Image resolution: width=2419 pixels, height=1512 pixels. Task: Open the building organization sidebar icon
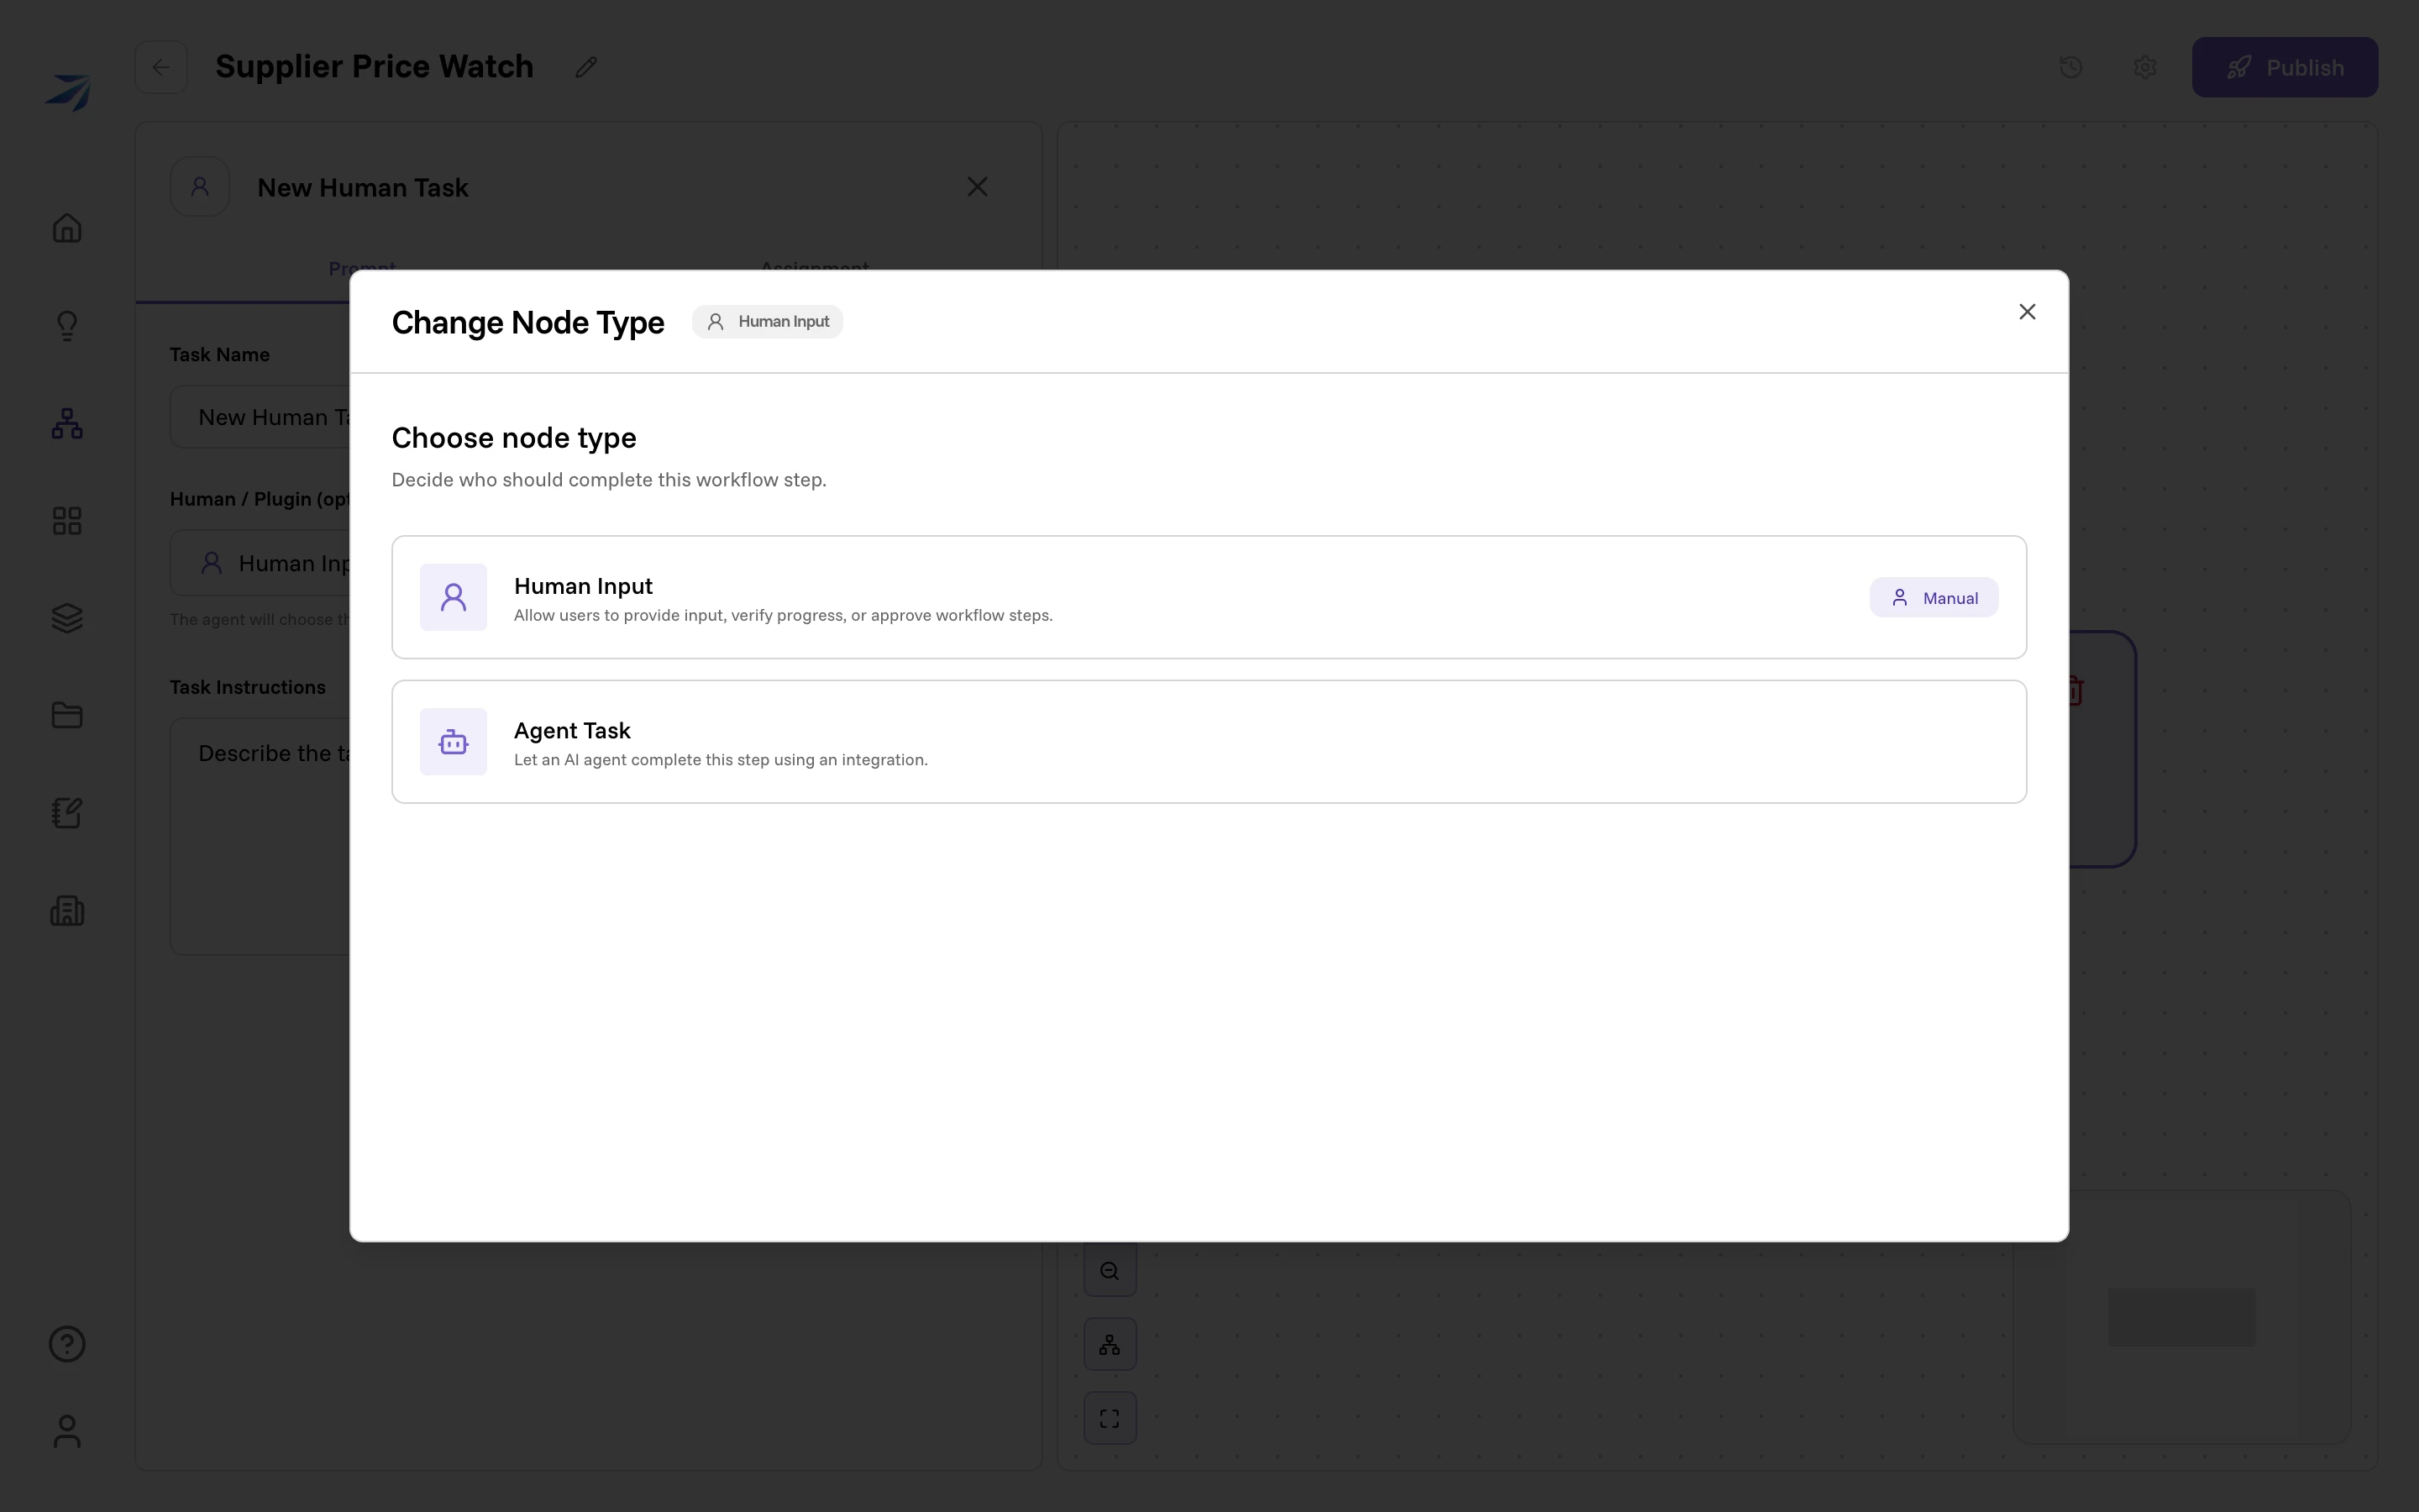click(x=67, y=910)
